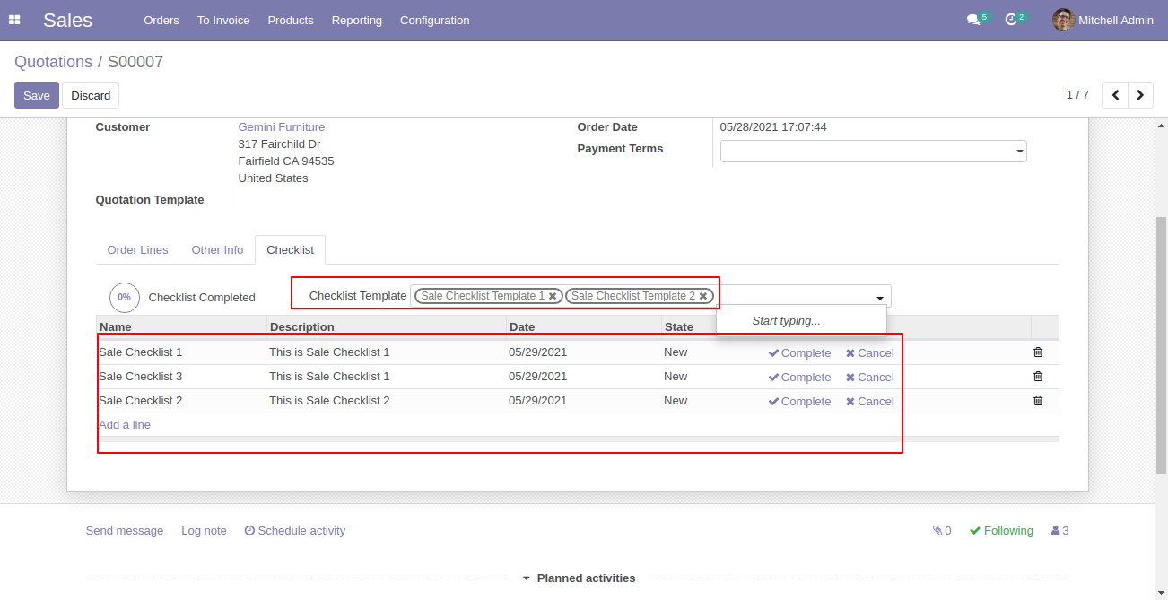Mark Sale Checklist 1 as Complete

(x=799, y=353)
